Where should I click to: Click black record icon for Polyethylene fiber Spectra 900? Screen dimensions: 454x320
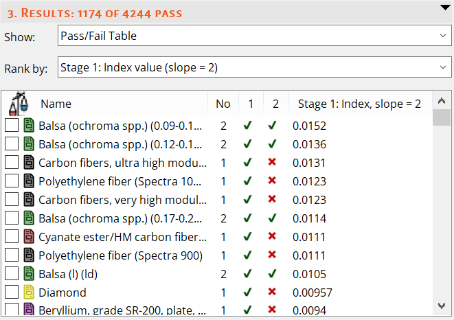pyautogui.click(x=29, y=255)
